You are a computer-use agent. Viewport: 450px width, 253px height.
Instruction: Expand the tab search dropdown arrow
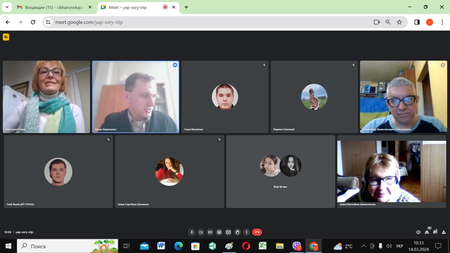click(x=7, y=7)
